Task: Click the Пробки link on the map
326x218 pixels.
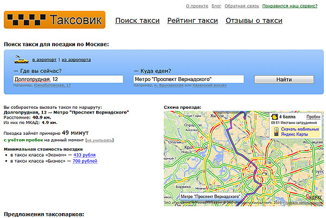Action: [x=313, y=117]
